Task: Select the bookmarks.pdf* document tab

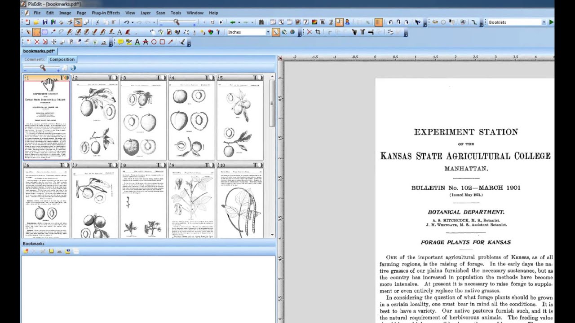Action: (39, 51)
